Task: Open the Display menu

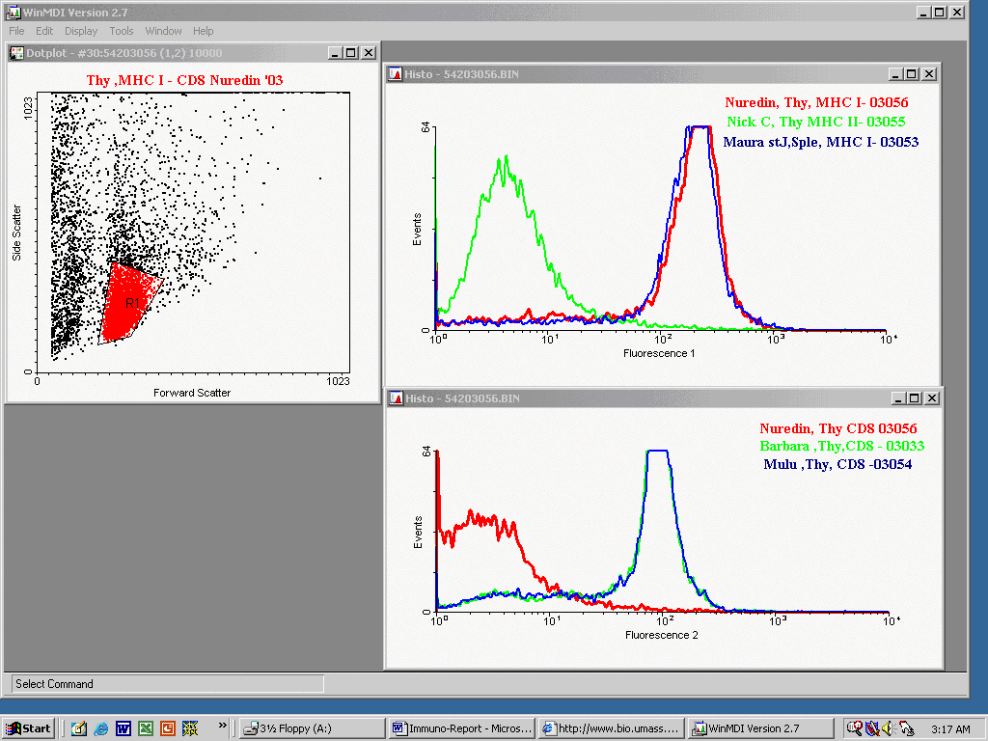Action: point(81,31)
